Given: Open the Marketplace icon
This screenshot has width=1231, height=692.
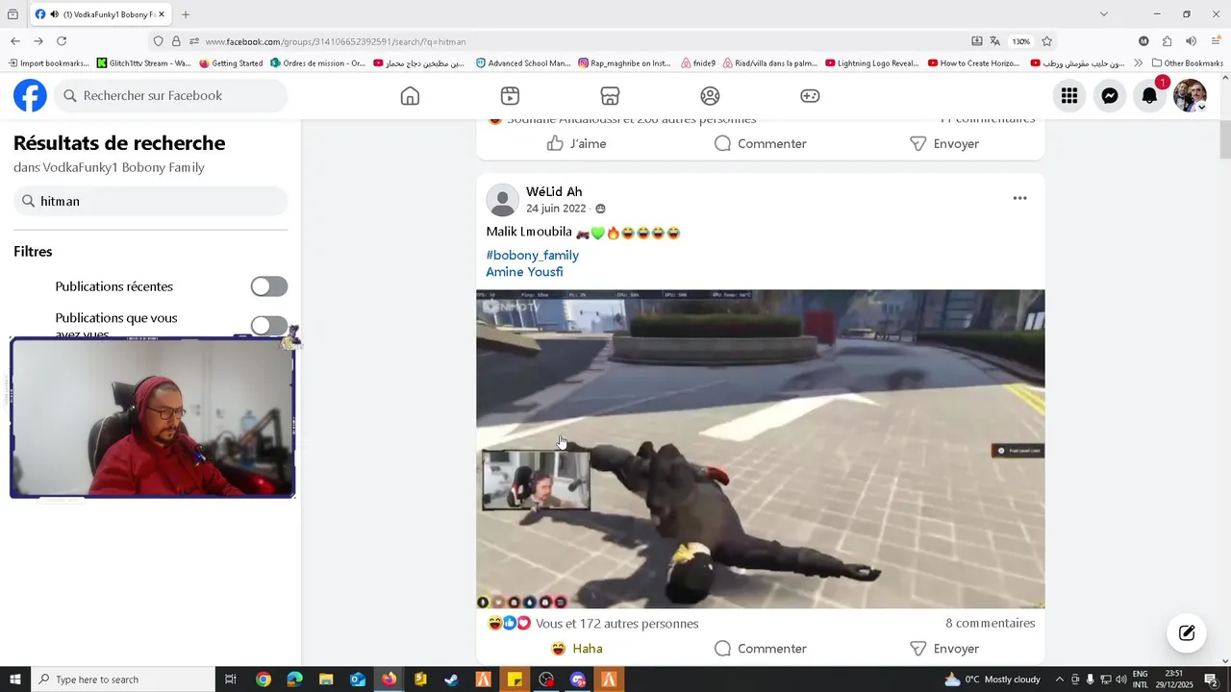Looking at the screenshot, I should 610,96.
